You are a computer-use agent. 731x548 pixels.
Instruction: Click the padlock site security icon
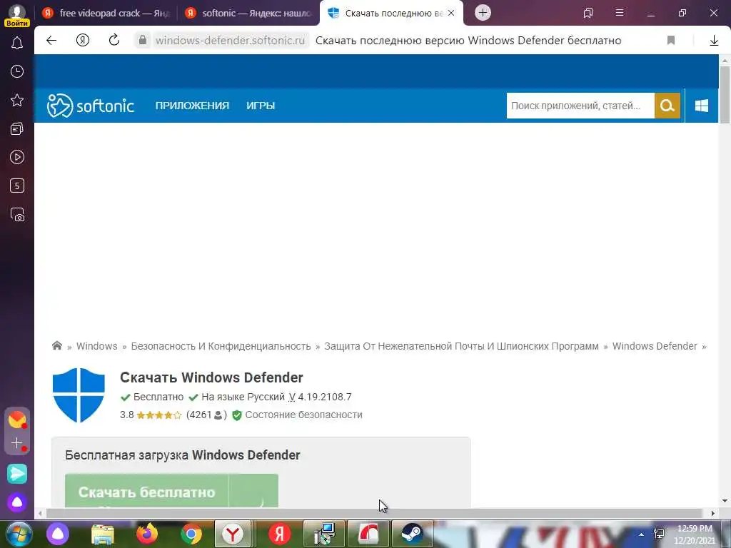pyautogui.click(x=143, y=40)
